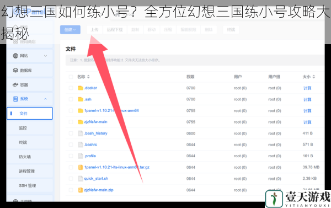Viewport: 331px width, 208px height.
Task: Open the zjzNsfw-main folder link
Action: (x=95, y=122)
